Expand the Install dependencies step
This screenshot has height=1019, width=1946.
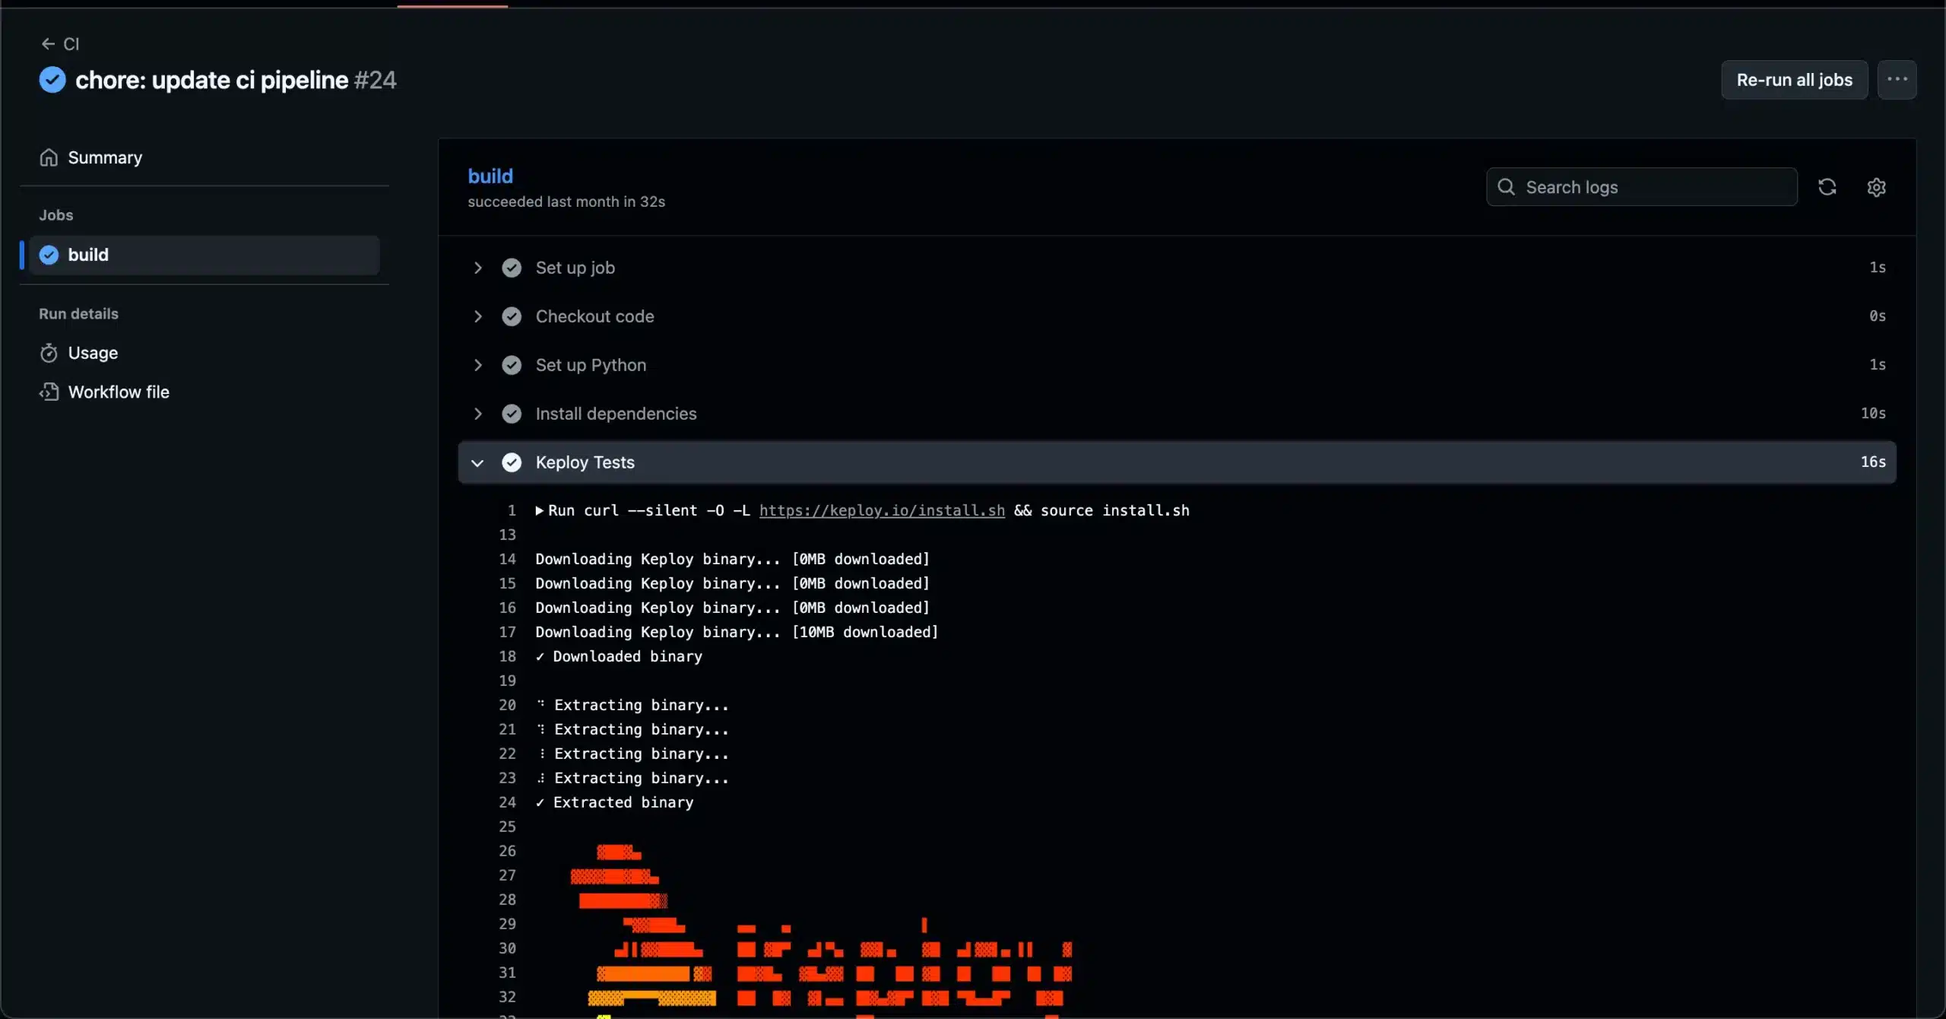477,414
